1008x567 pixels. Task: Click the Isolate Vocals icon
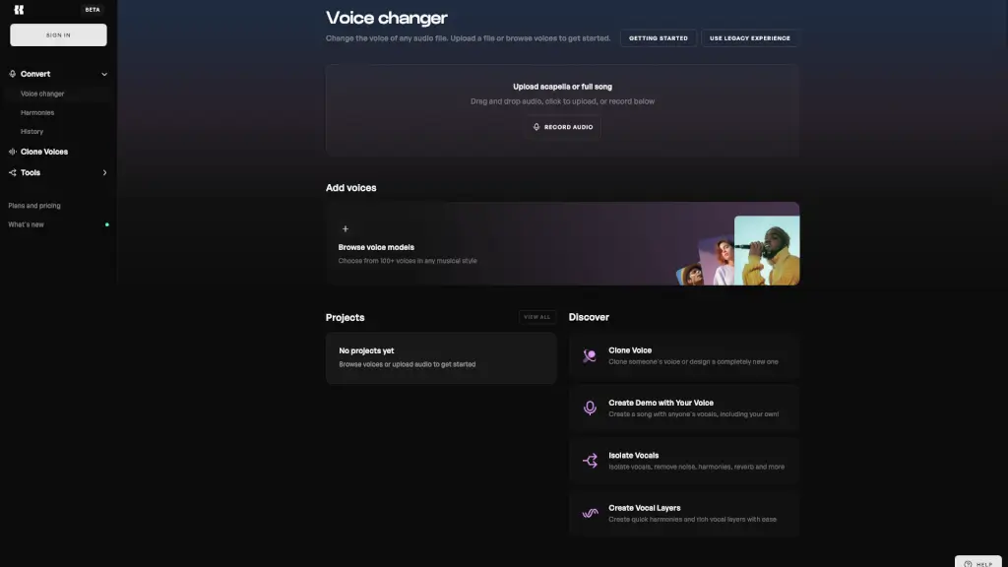pyautogui.click(x=590, y=461)
